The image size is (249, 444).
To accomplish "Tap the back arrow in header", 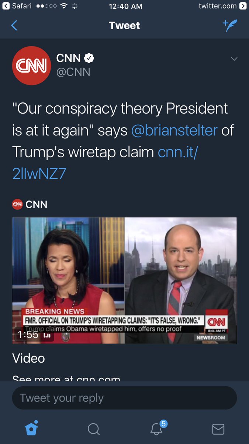I will click(x=14, y=26).
